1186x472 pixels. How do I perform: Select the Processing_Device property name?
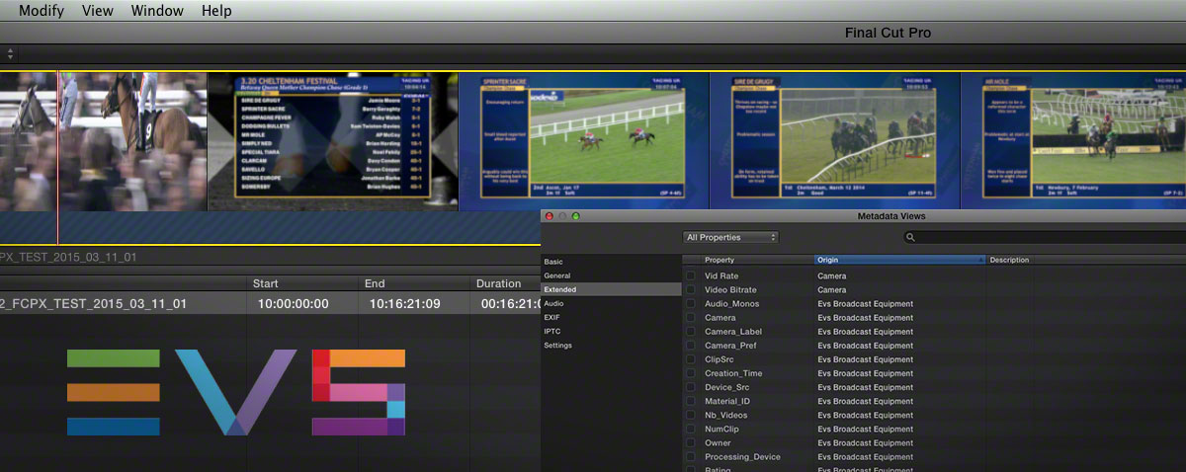click(x=742, y=456)
